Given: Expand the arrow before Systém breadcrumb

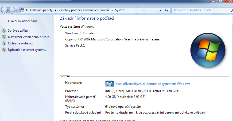Looking at the screenshot, I should [x=112, y=10].
